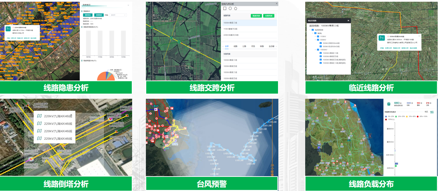Screen dimensions: 438x191
Task: Open 临近线路 link in 220kV line popup
Action: coord(33,38)
